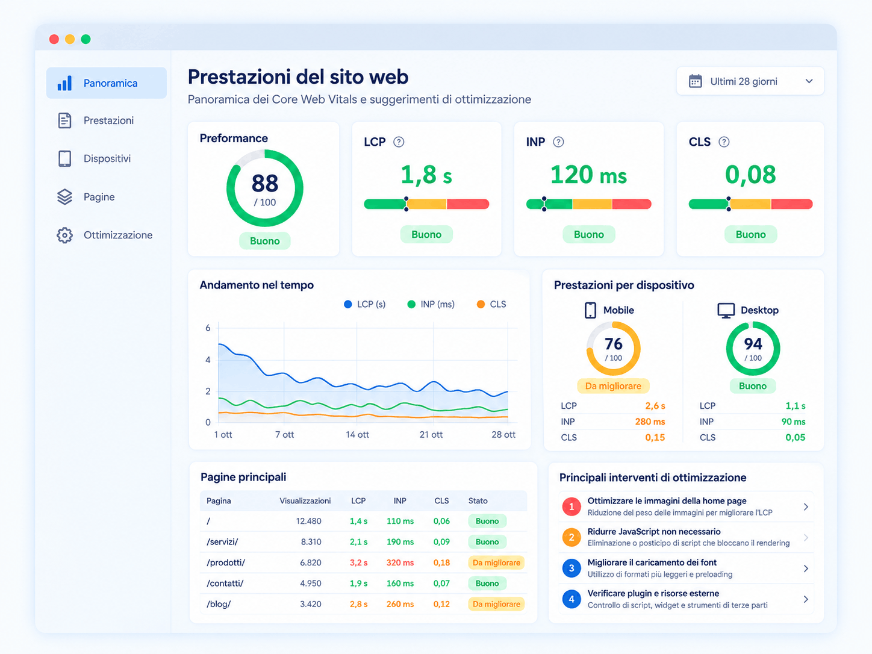
Task: Click the Prestazioni document icon in sidebar
Action: tap(64, 120)
